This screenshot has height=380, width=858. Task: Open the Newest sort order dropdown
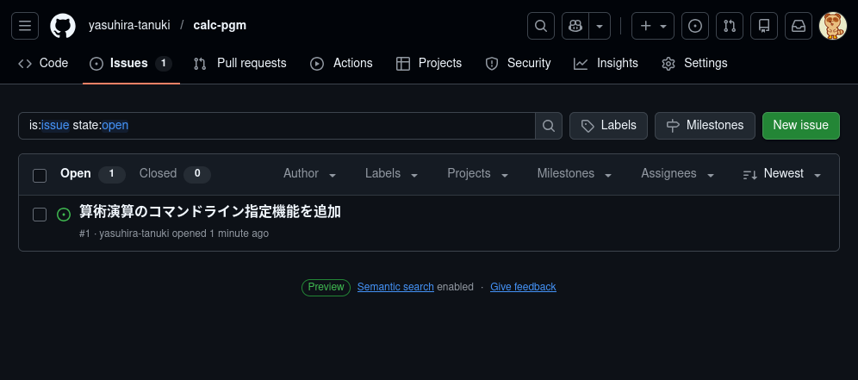(781, 174)
